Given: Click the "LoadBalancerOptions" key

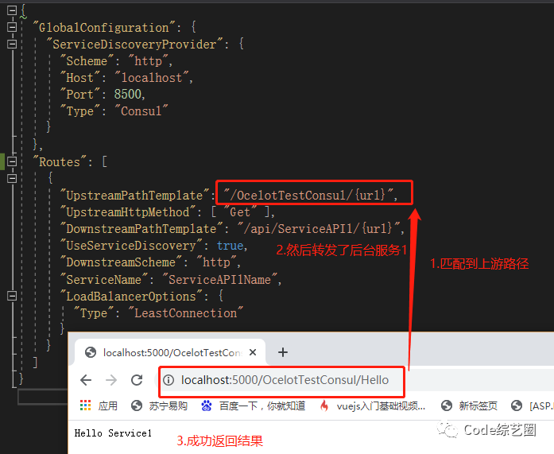Looking at the screenshot, I should 131,296.
